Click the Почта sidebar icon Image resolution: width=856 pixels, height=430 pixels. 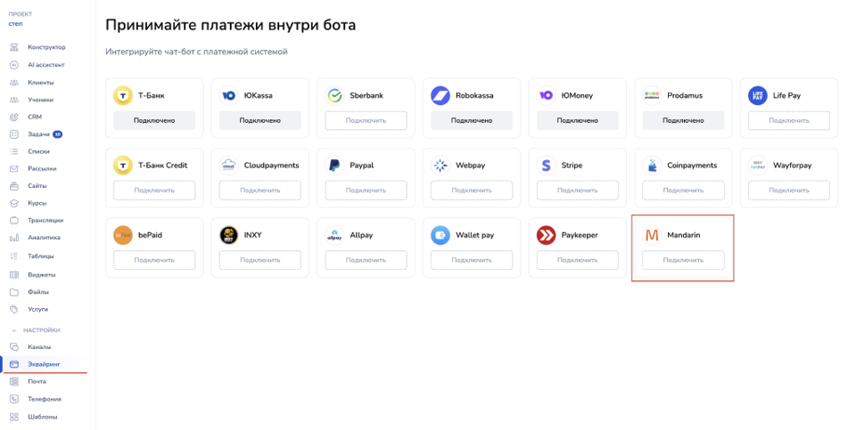(14, 382)
